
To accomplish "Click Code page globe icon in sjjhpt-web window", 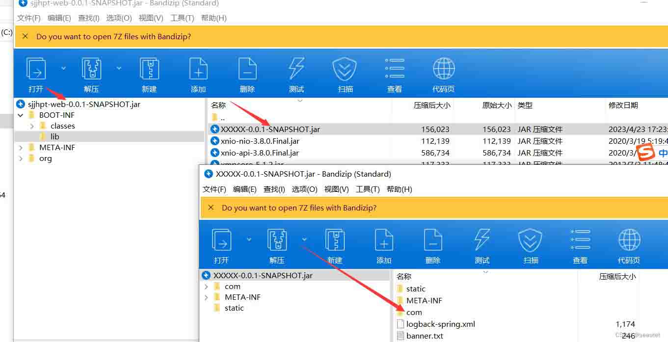I will [x=444, y=69].
